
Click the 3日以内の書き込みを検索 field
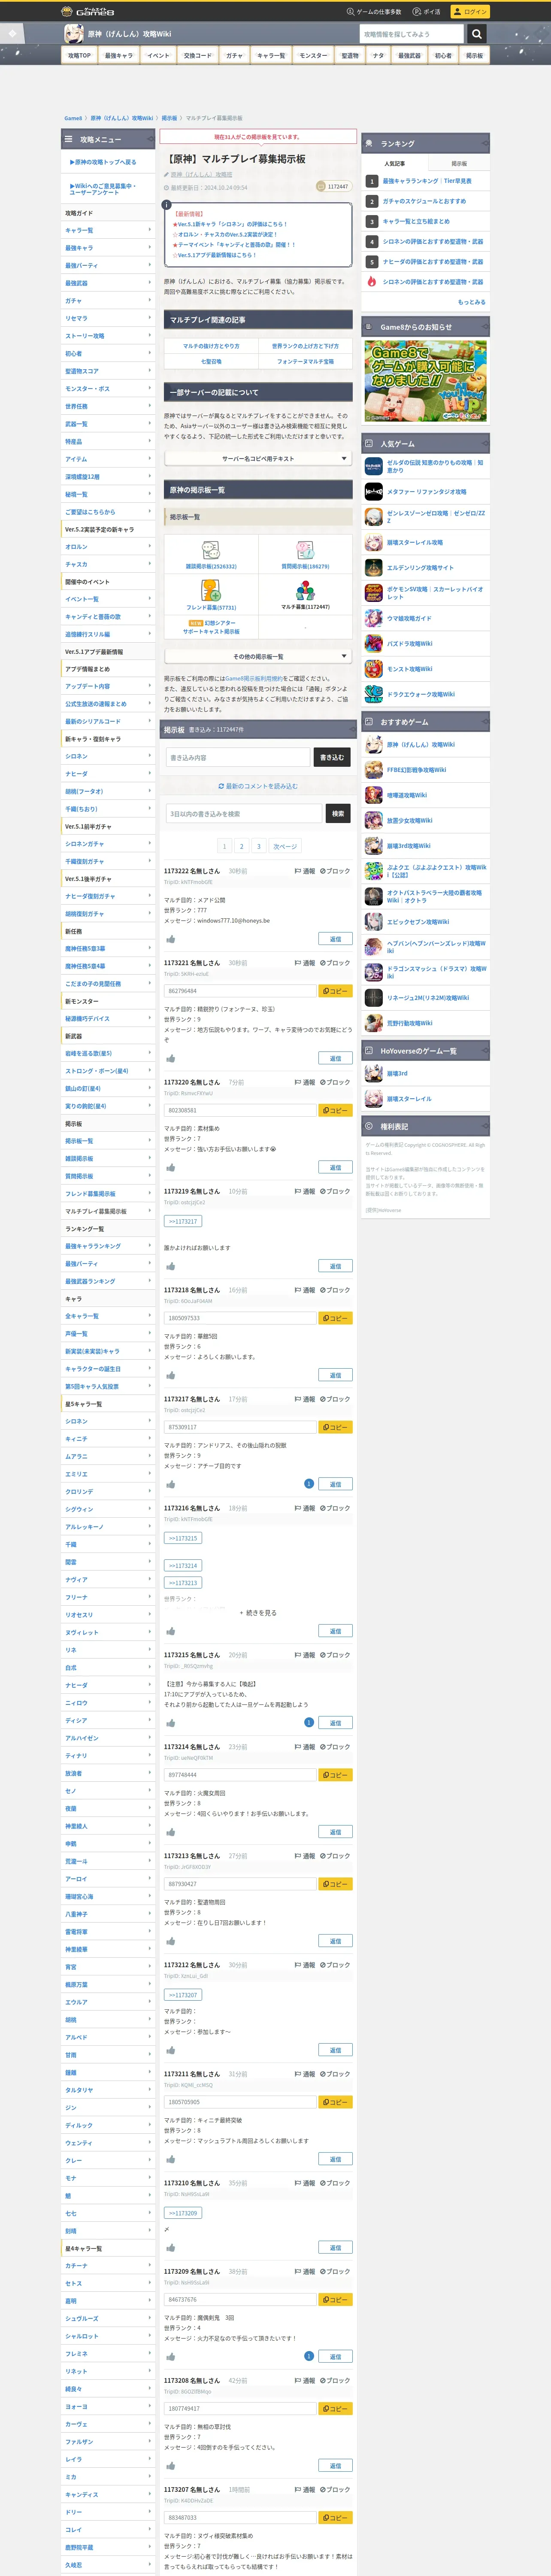(244, 814)
